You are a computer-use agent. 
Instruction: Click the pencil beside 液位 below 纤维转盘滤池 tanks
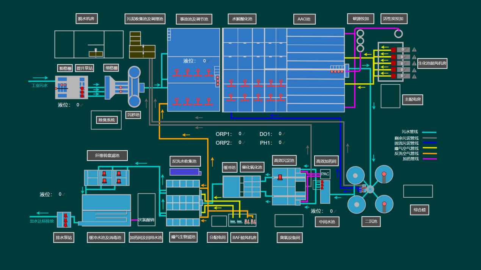pyautogui.click(x=64, y=194)
